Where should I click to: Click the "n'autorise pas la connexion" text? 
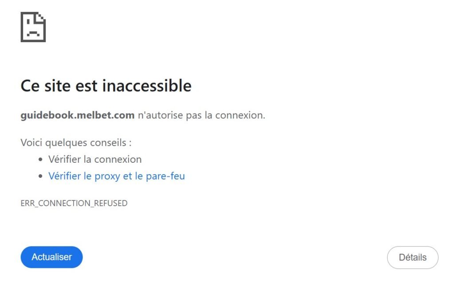pyautogui.click(x=201, y=115)
